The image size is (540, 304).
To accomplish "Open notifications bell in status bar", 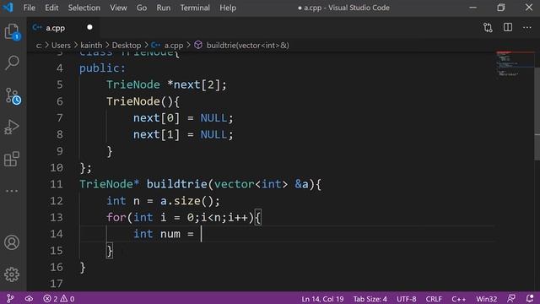I will 530,298.
